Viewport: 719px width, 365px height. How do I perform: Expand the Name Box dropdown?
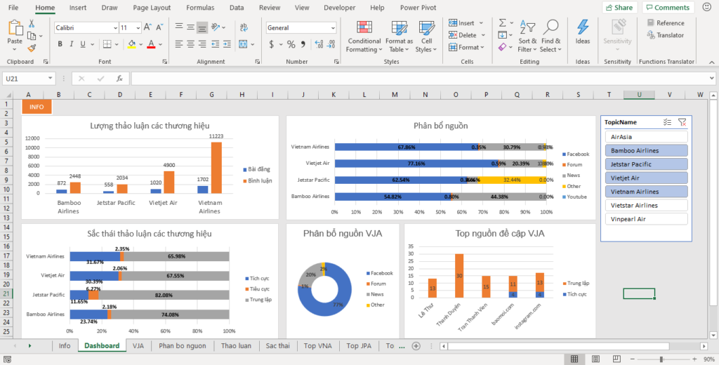[50, 79]
